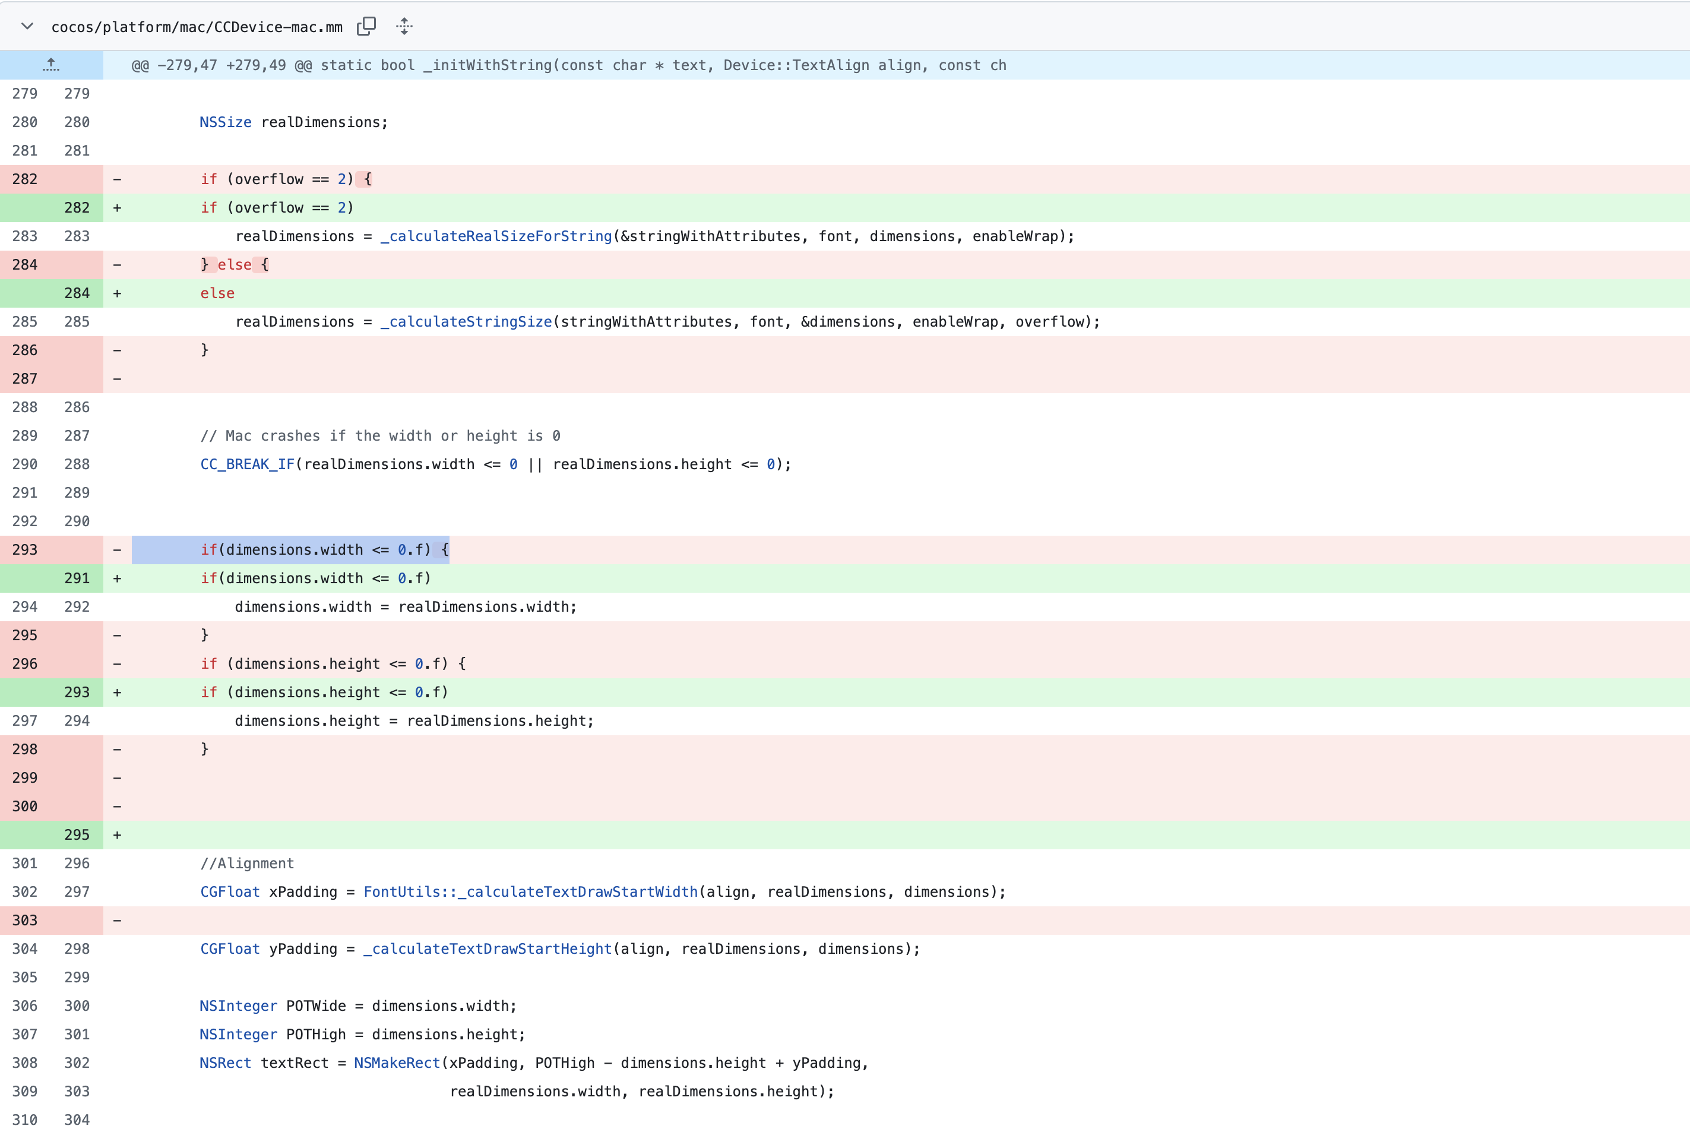This screenshot has height=1132, width=1690.
Task: Click the plus marker on added line 295
Action: 117,835
